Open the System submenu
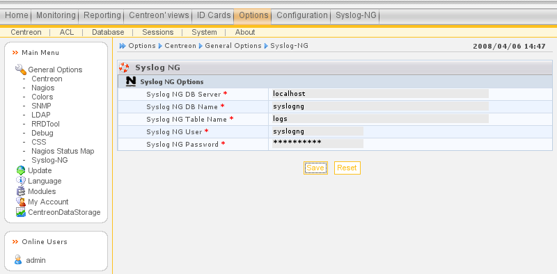The height and width of the screenshot is (274, 557). 204,32
